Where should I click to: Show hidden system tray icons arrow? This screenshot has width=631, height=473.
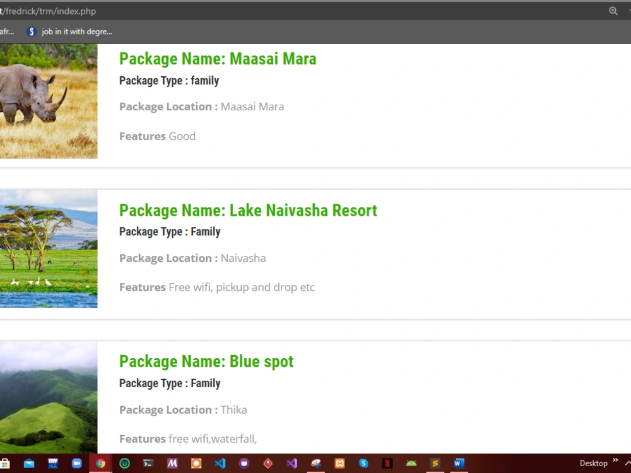(627, 464)
